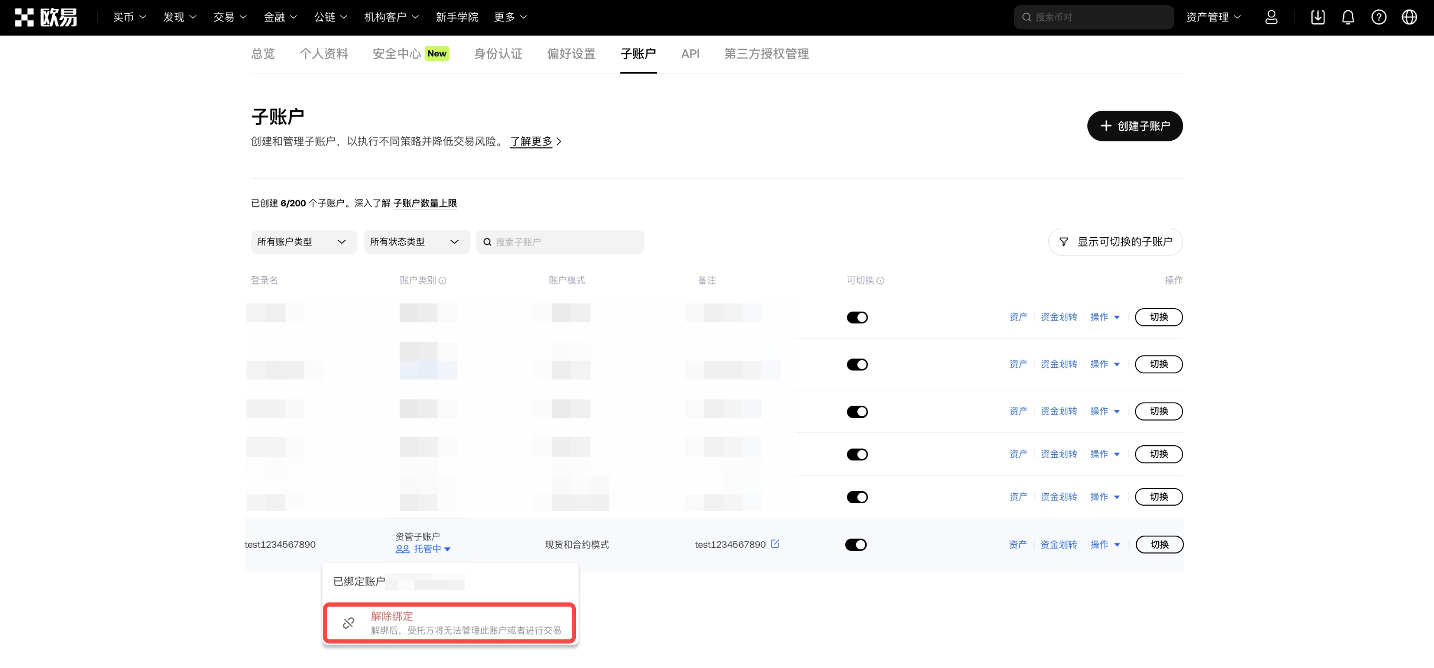
Task: Click the 创建子账户 button
Action: pyautogui.click(x=1135, y=126)
